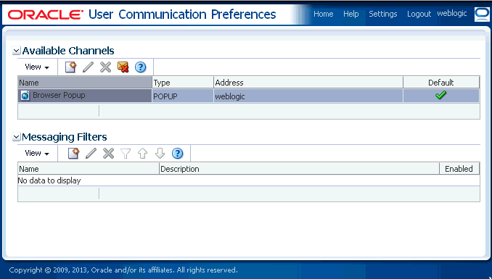Sort channels by Address column header

click(308, 83)
